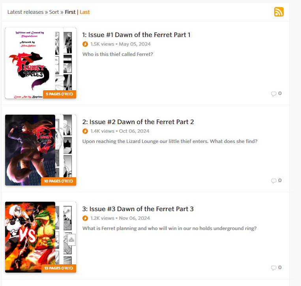Open Issue #1 Dawn of the Ferret Part 1
301x286 pixels.
(x=136, y=35)
